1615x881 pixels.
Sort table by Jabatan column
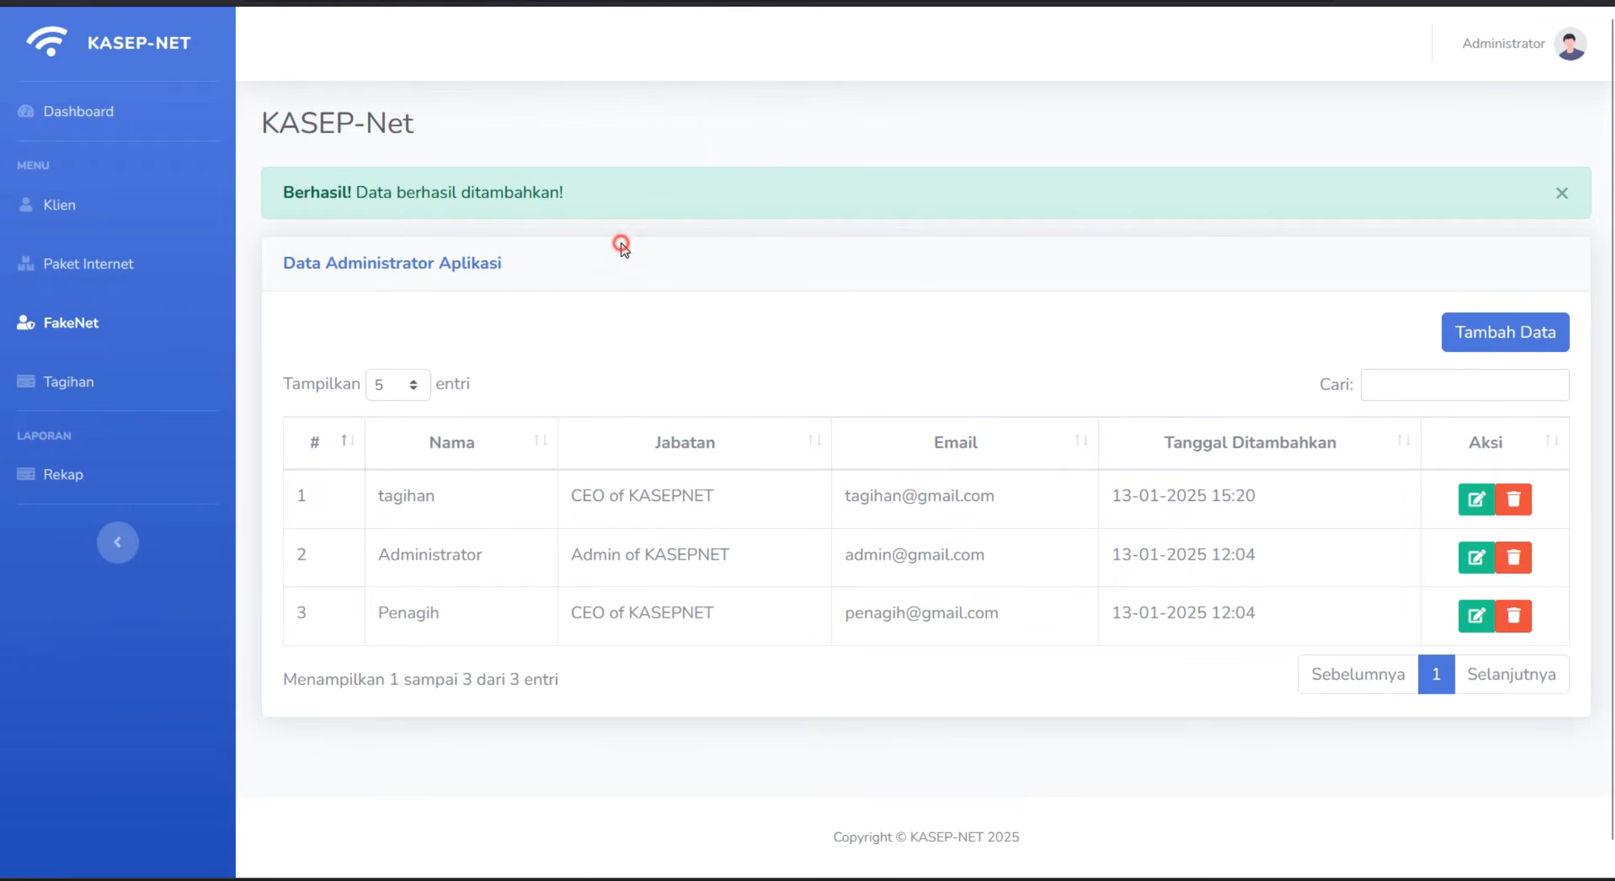pos(694,442)
